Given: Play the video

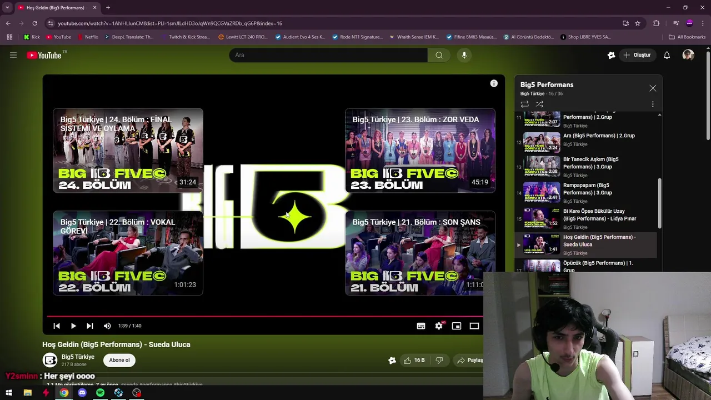Looking at the screenshot, I should click(x=73, y=326).
